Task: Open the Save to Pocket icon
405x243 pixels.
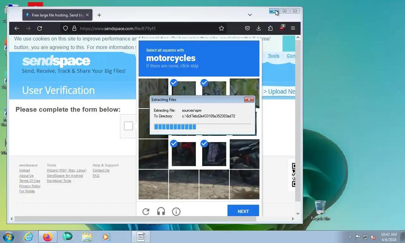Action: [x=247, y=28]
